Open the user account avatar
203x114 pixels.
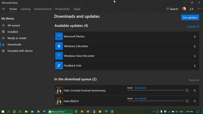pos(184,9)
